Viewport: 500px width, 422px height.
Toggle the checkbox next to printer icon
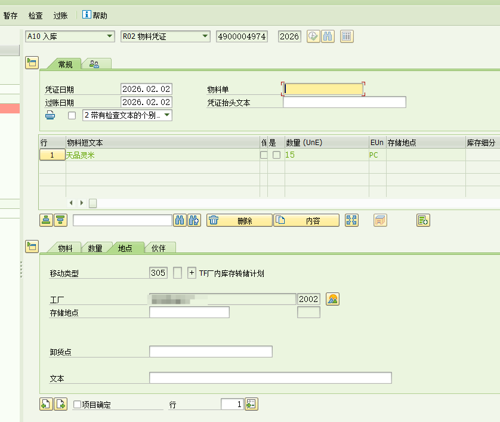point(72,115)
